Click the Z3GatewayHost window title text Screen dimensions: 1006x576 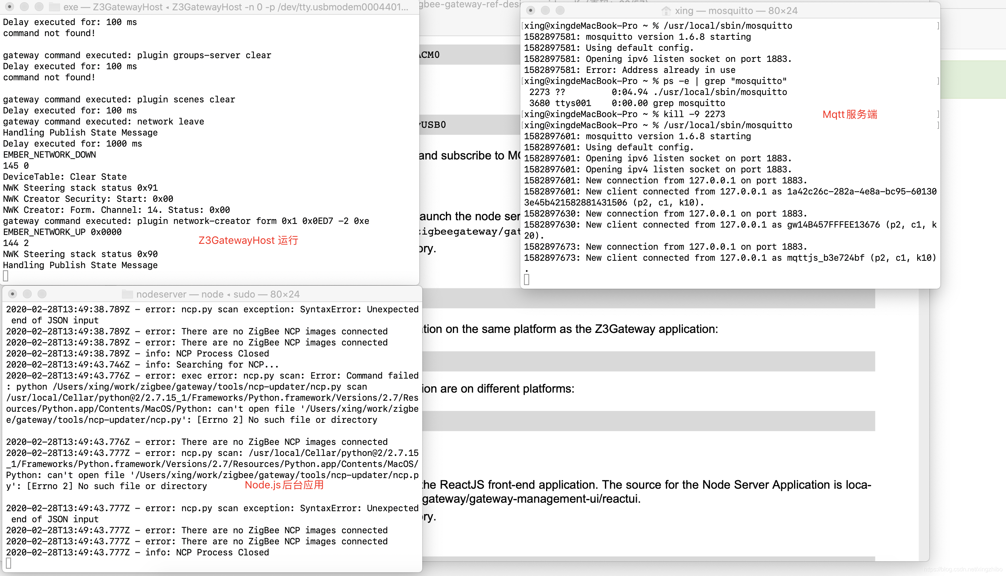[x=235, y=7]
